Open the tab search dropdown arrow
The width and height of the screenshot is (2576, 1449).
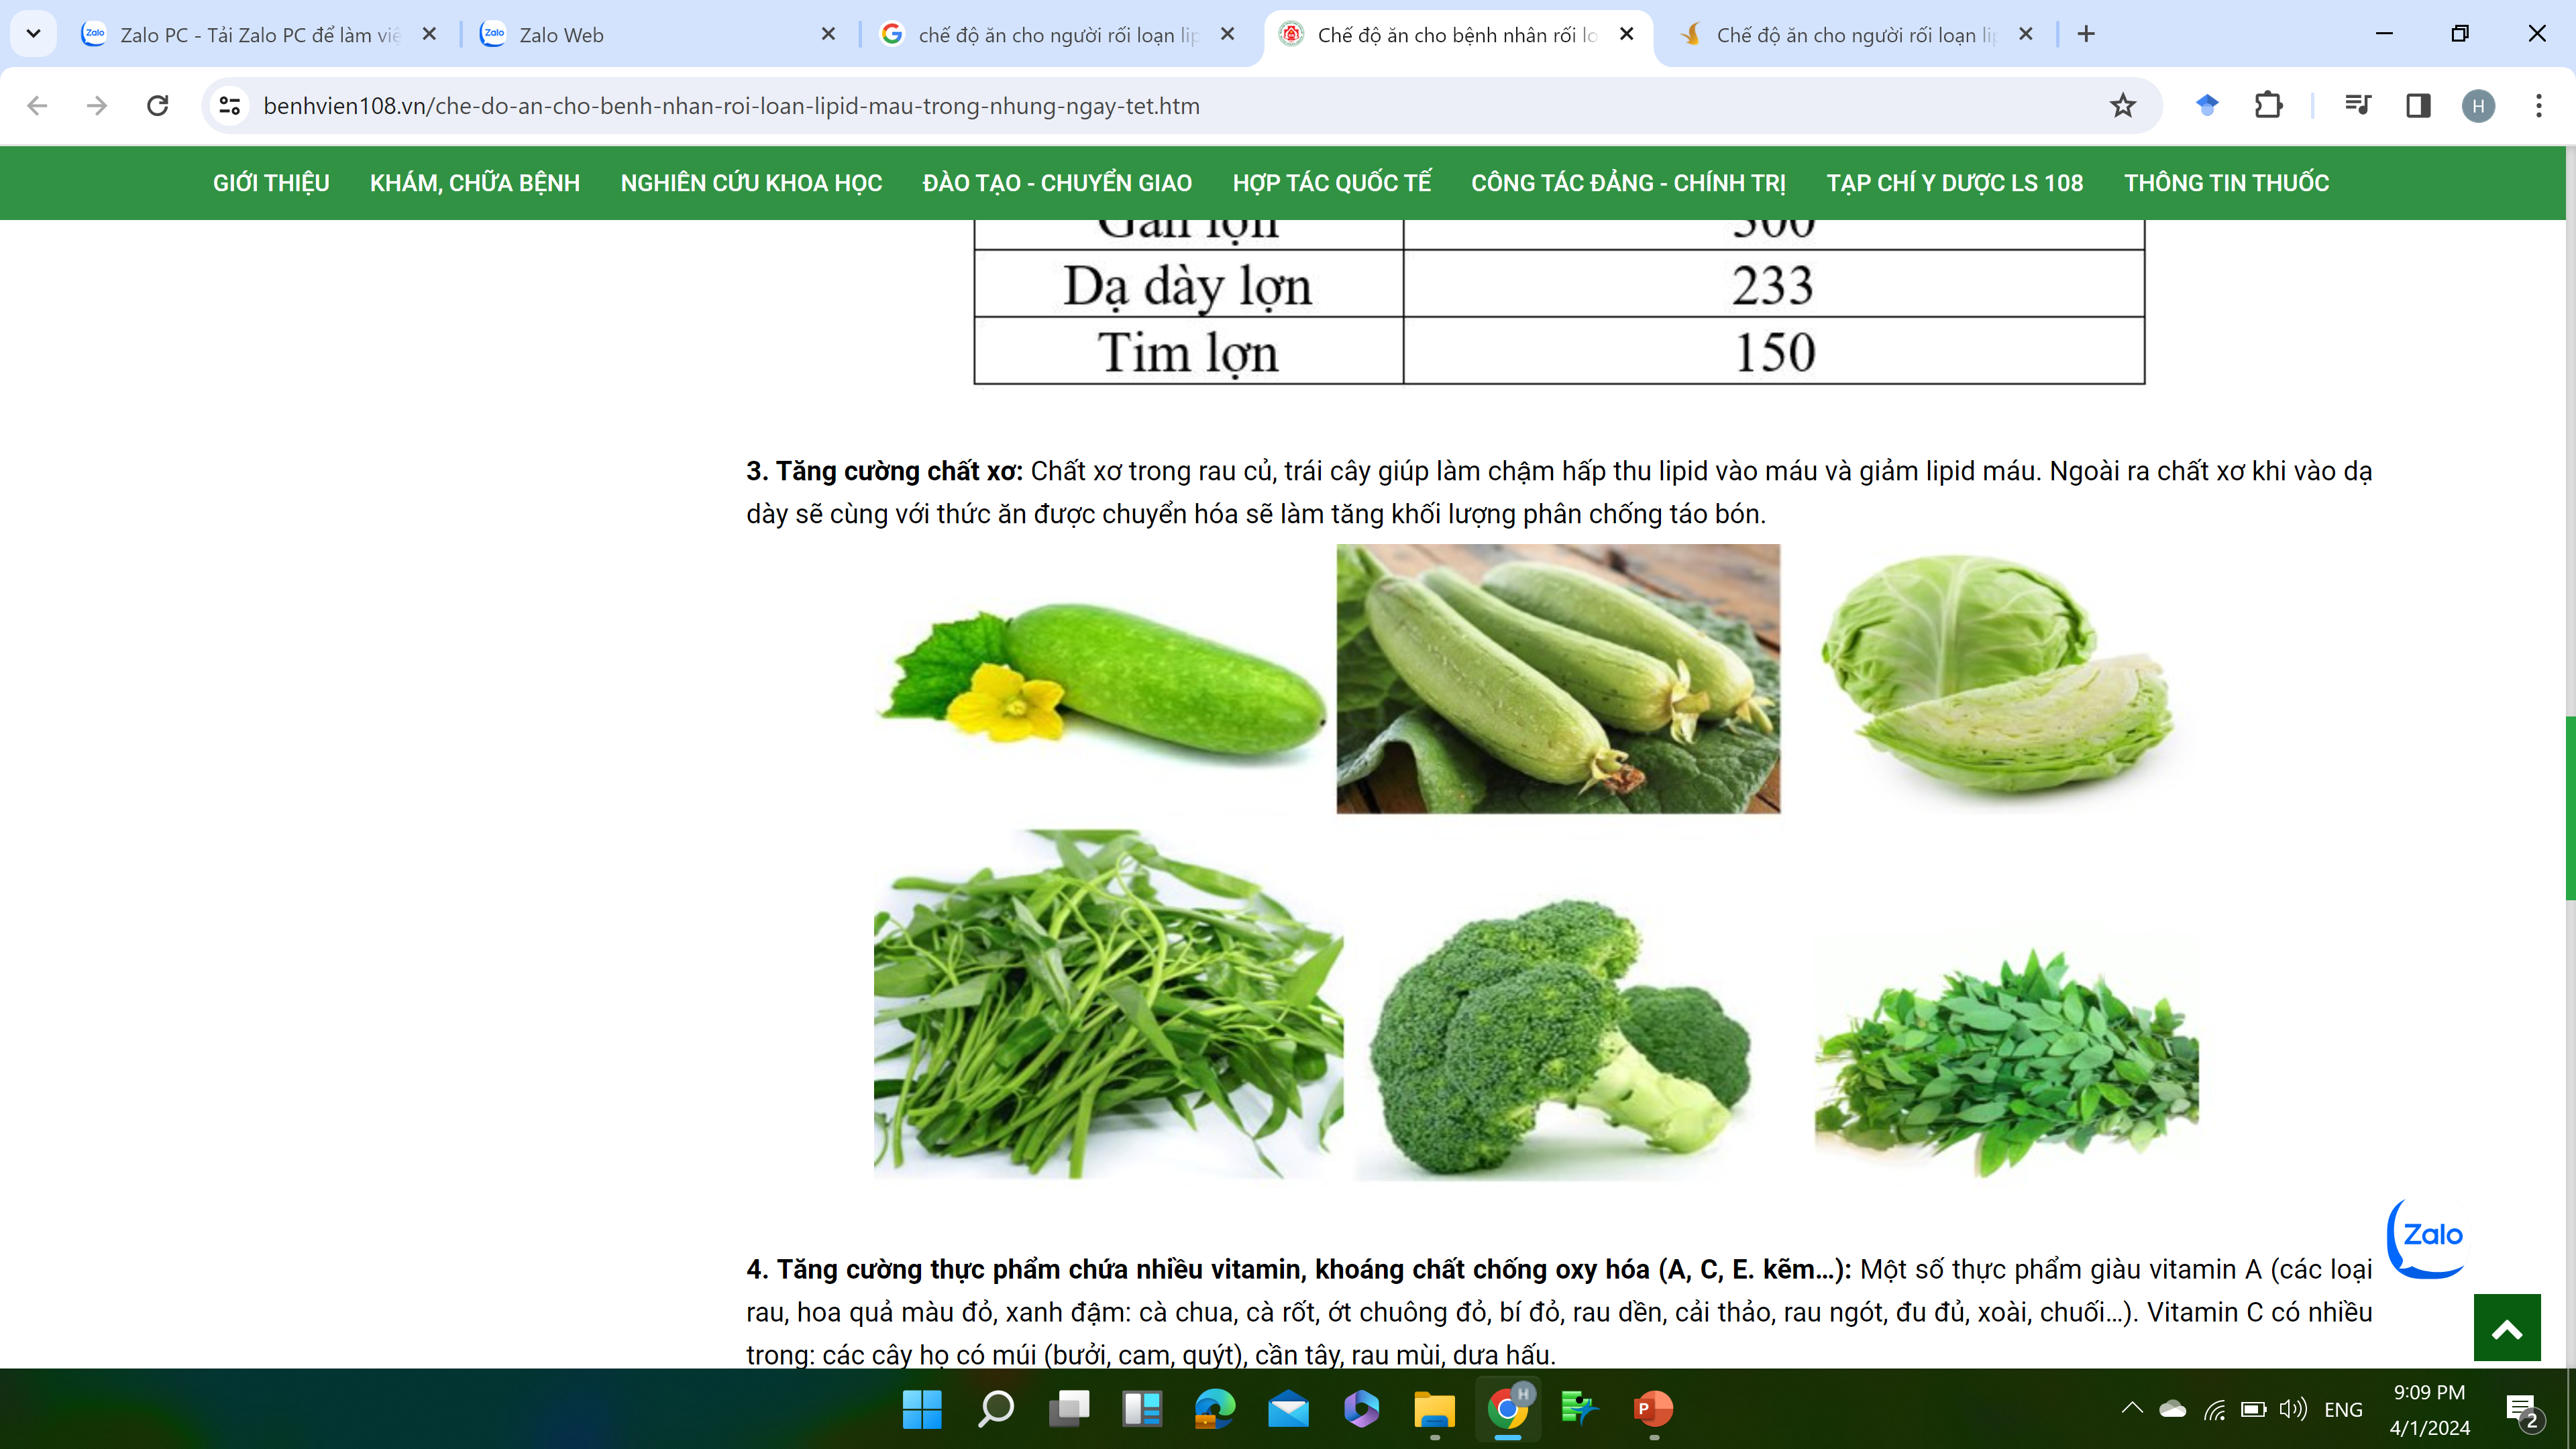(33, 34)
